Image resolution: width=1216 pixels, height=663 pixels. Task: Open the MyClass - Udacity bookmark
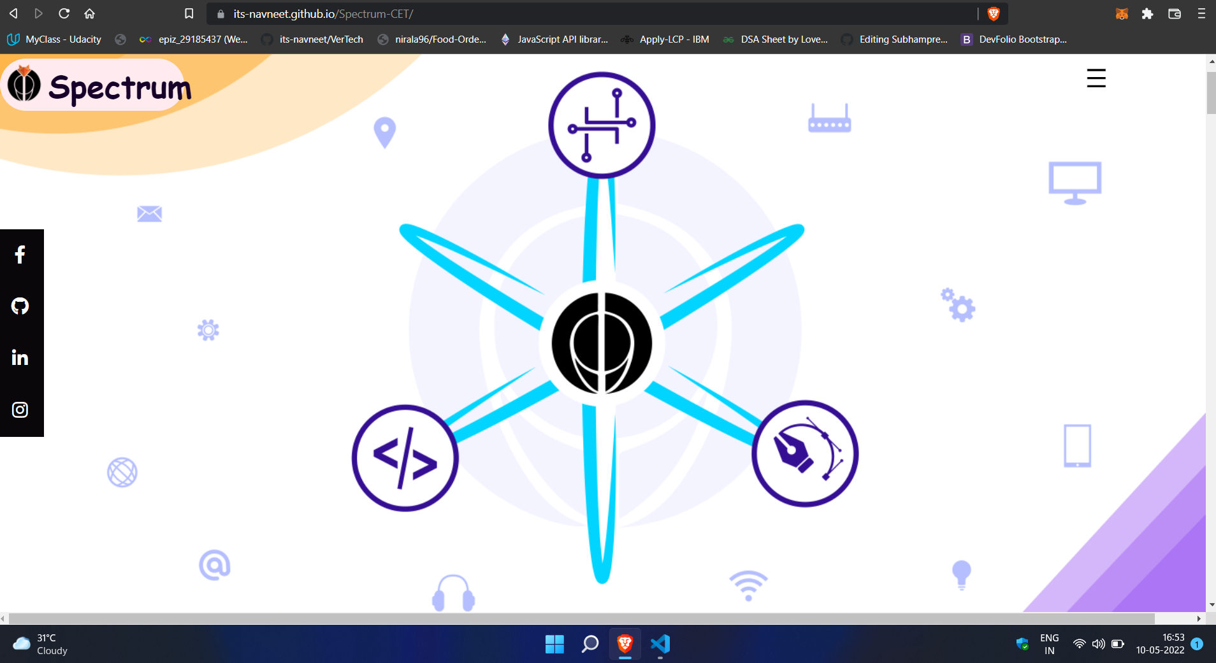click(x=55, y=39)
